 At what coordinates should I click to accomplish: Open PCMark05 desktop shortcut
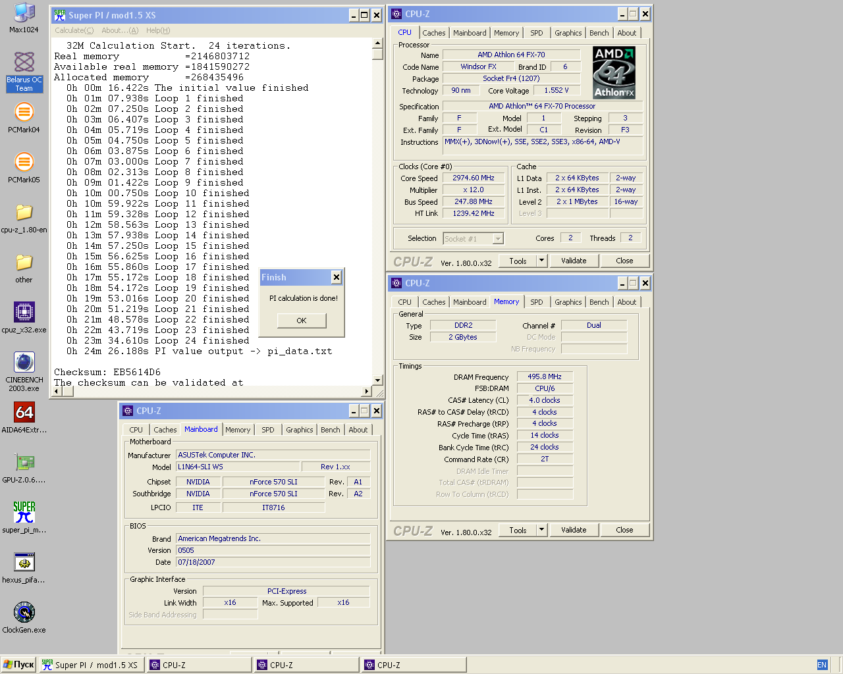(x=24, y=168)
